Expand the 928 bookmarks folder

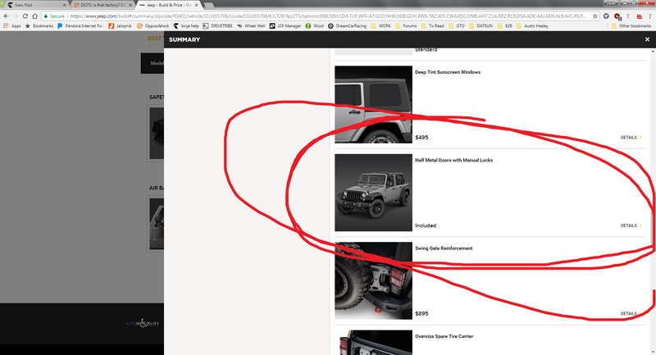point(505,26)
